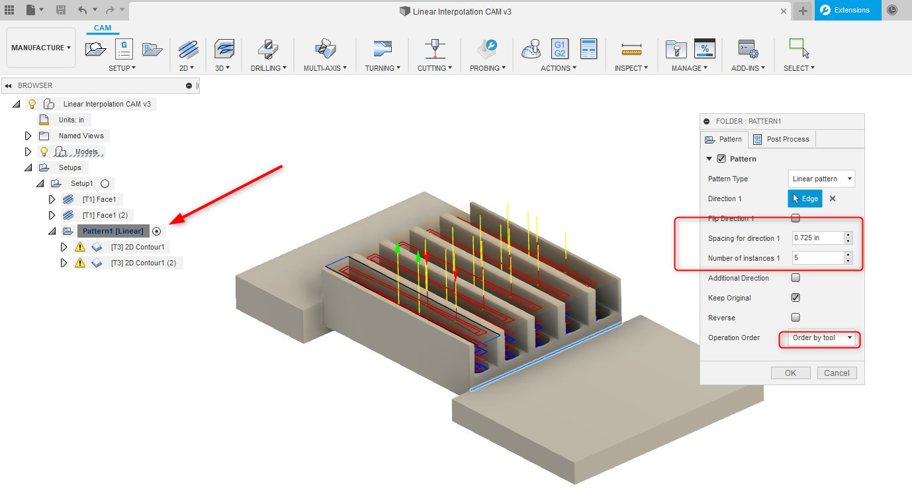
Task: Start Simulate from the Actions group
Action: click(531, 49)
